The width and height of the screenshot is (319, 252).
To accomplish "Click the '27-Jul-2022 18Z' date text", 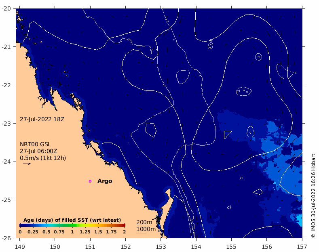I will [42, 119].
